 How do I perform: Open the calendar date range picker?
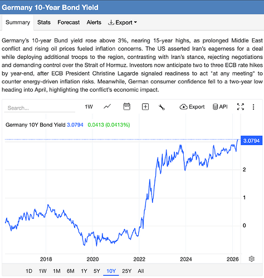(x=127, y=107)
